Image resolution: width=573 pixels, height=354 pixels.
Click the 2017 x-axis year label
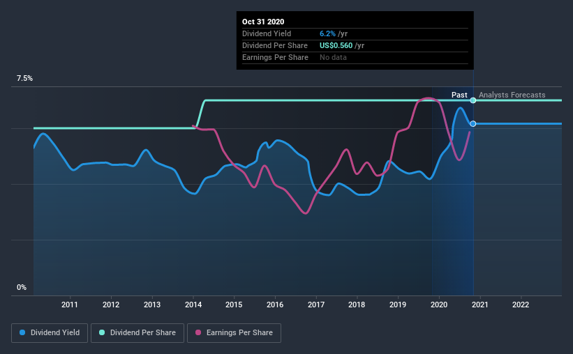[316, 305]
